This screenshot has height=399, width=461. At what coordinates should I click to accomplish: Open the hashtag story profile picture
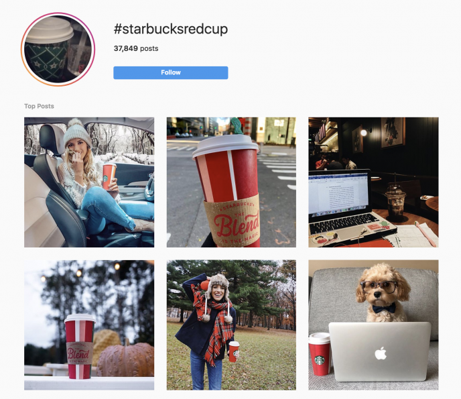pyautogui.click(x=58, y=49)
